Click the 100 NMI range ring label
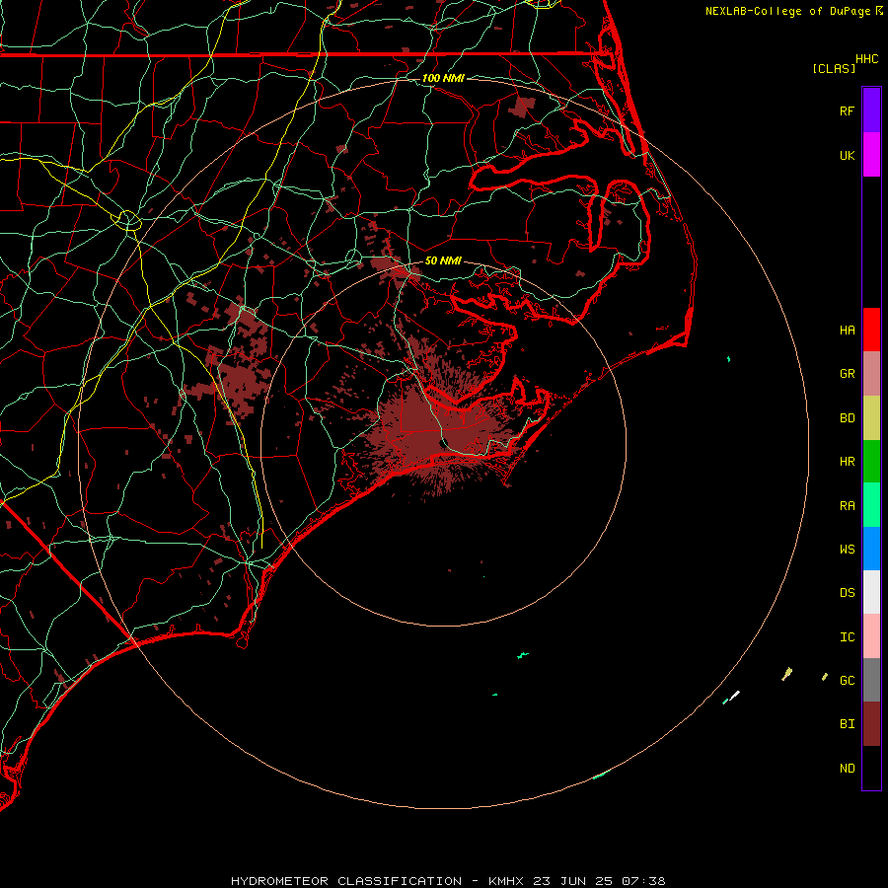The image size is (888, 888). (x=443, y=78)
